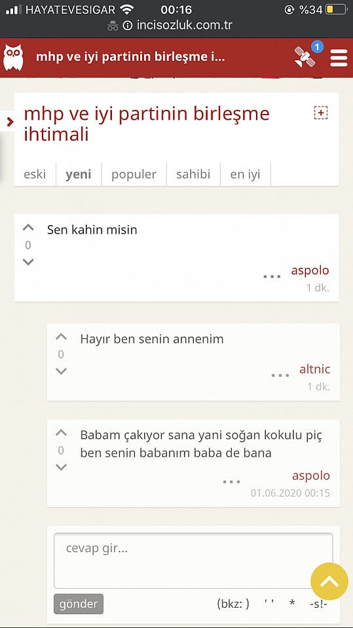Insert '(bkz: )' formatting tag

coord(233,604)
